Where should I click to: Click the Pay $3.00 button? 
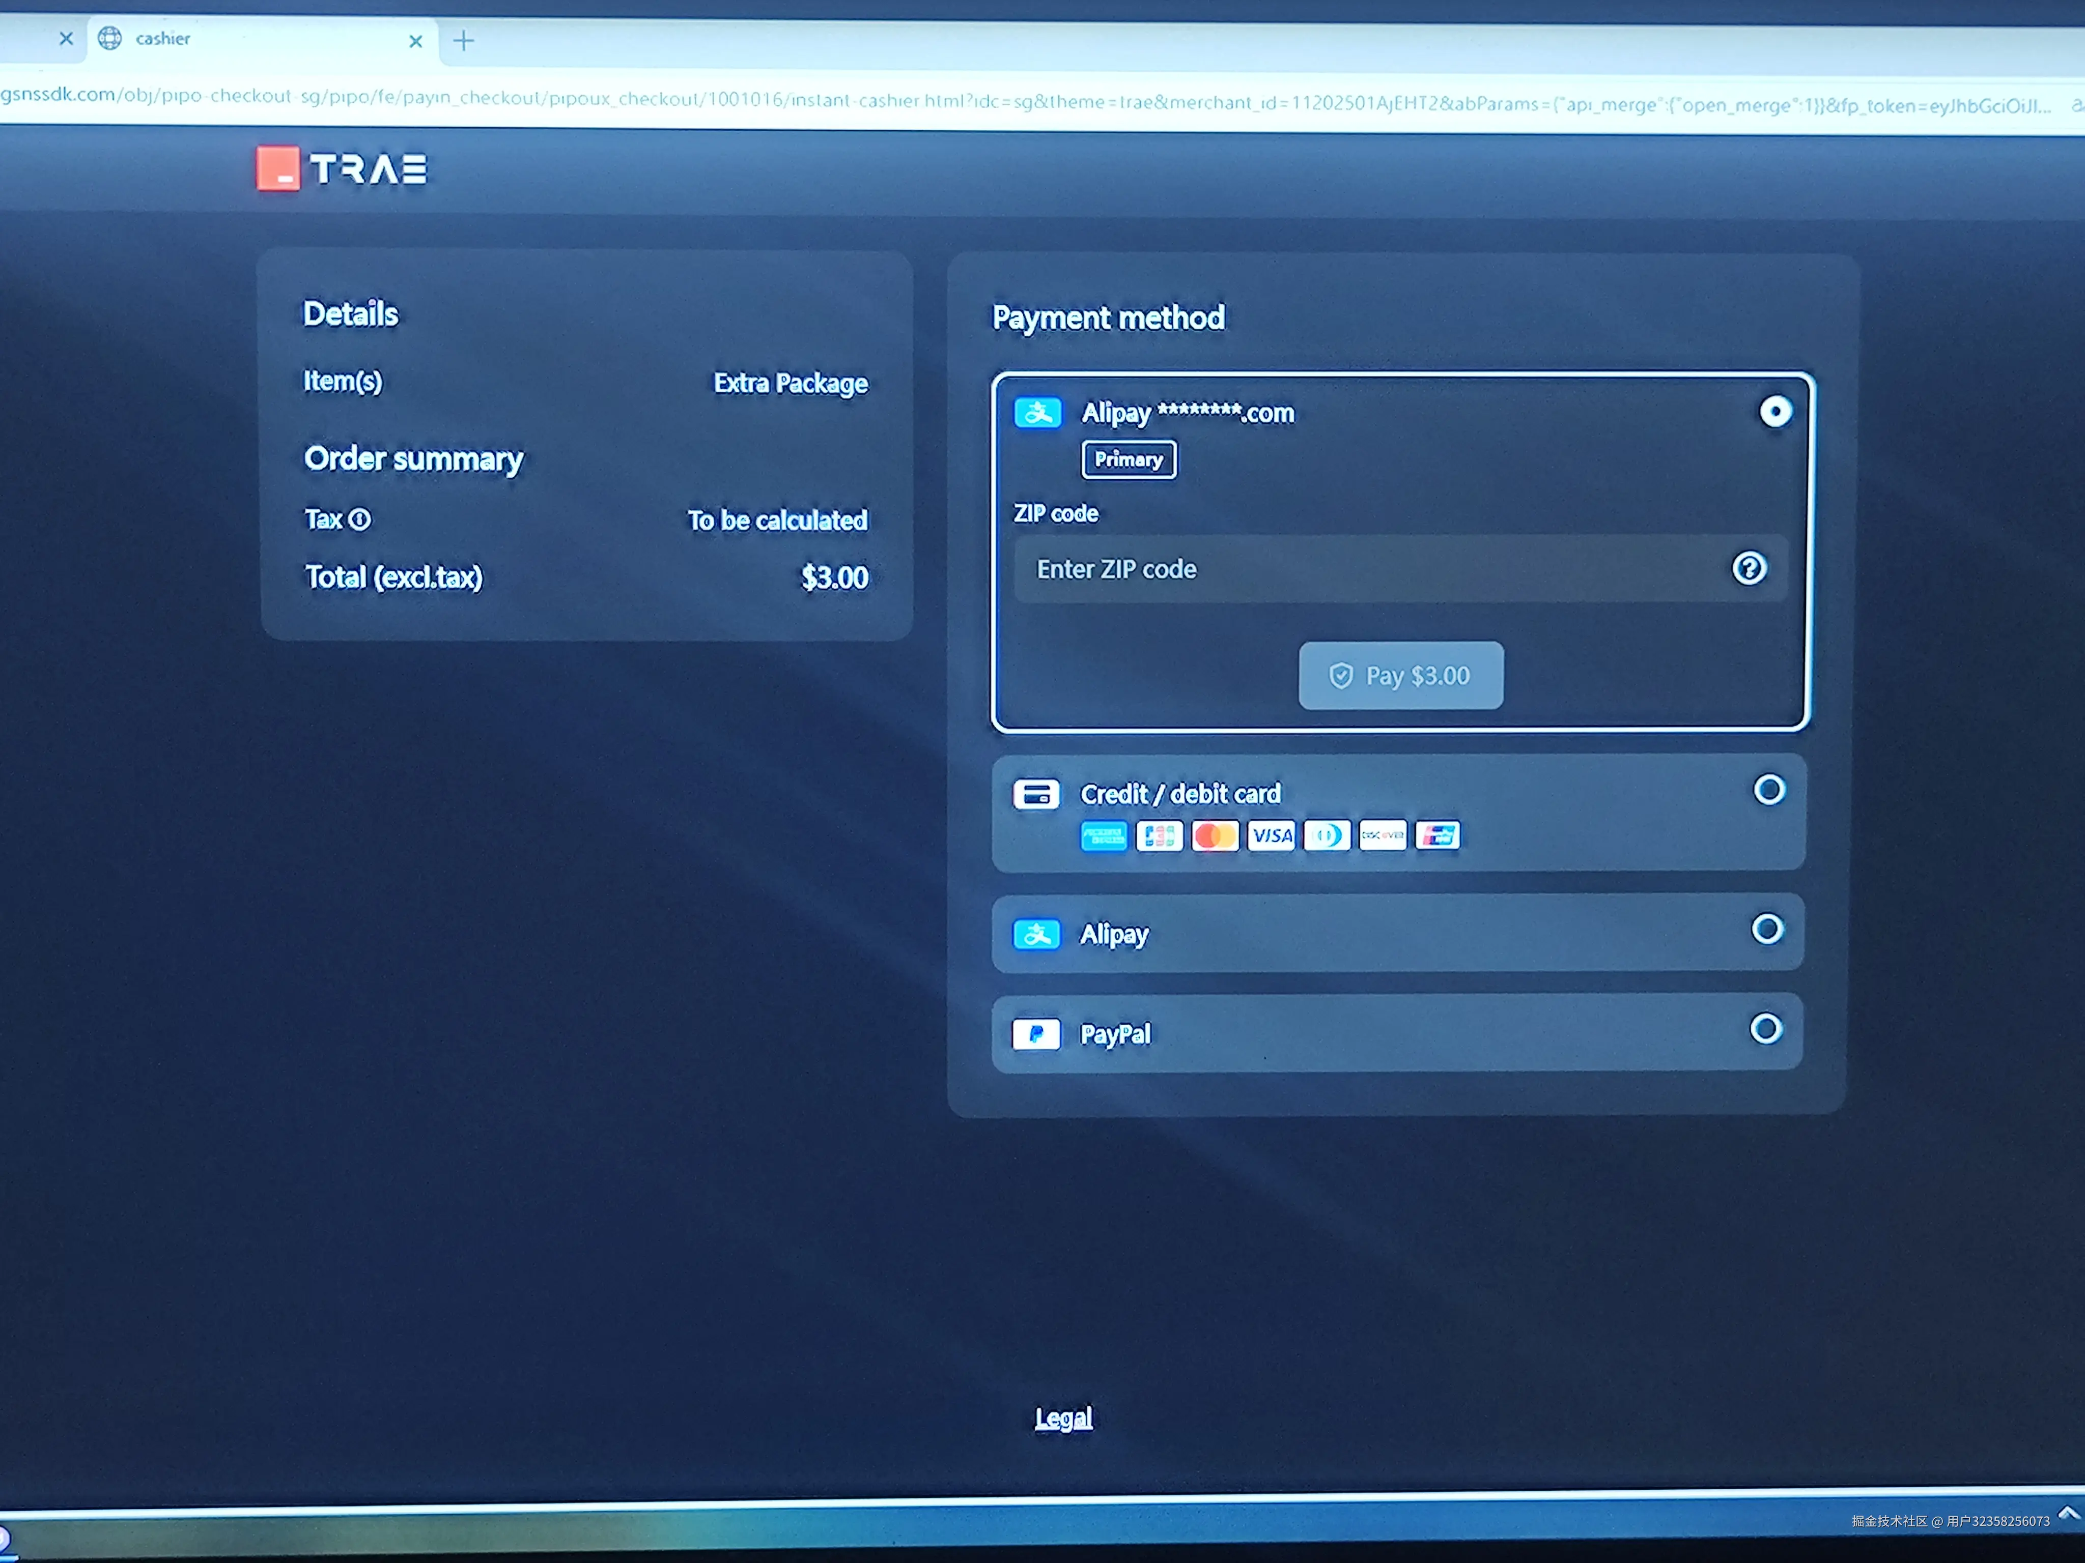click(1401, 676)
